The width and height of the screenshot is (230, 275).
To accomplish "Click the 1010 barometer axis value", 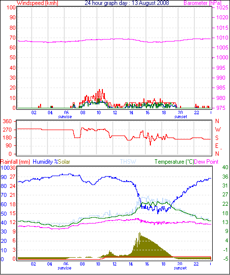I will 222,38.
